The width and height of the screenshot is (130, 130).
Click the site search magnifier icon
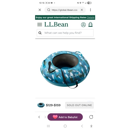point(40,33)
